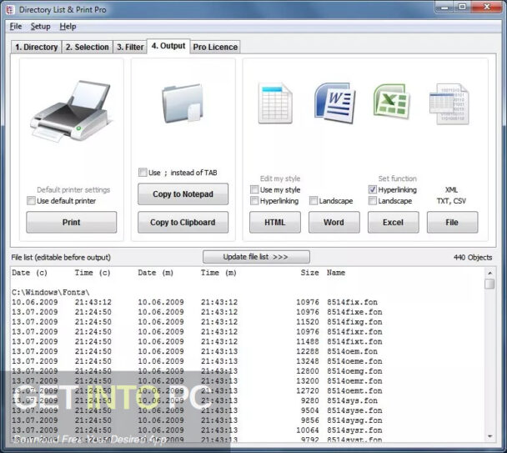Viewport: 507px width, 453px height.
Task: Click the file list scrollbar down arrow
Action: point(489,436)
